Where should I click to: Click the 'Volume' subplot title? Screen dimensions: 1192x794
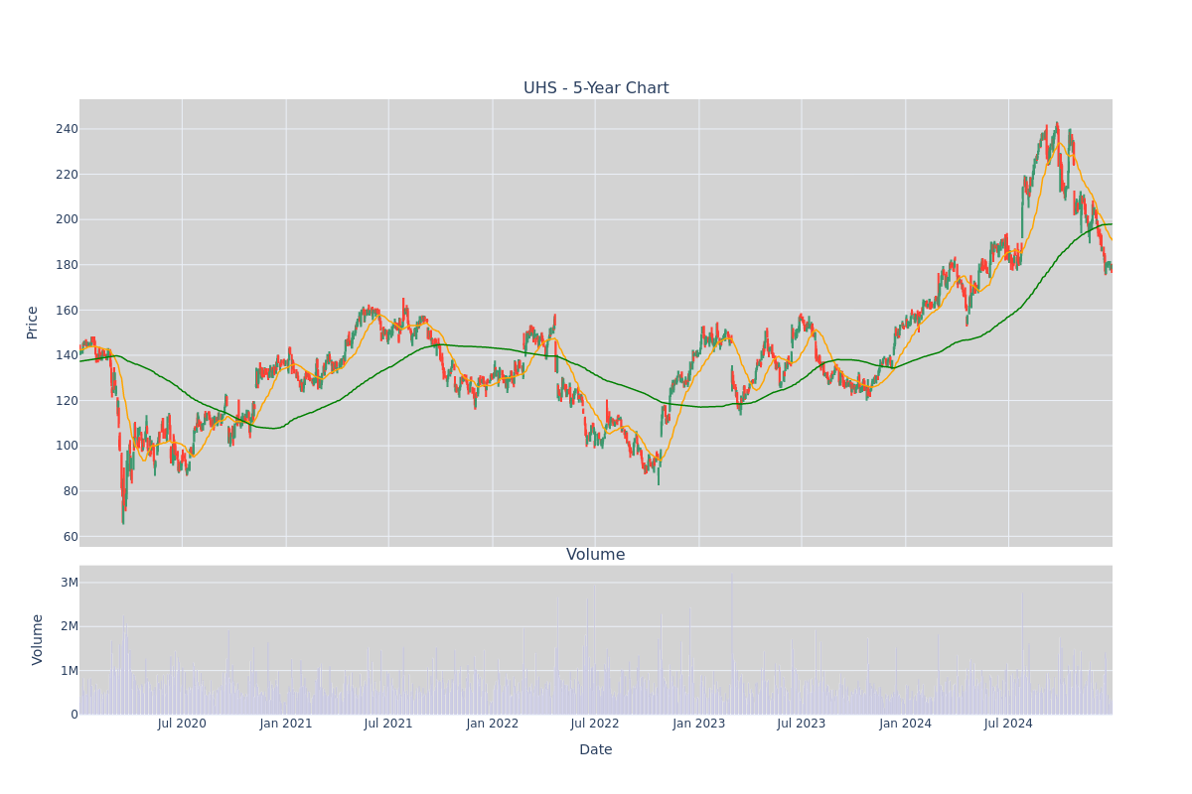(x=596, y=555)
